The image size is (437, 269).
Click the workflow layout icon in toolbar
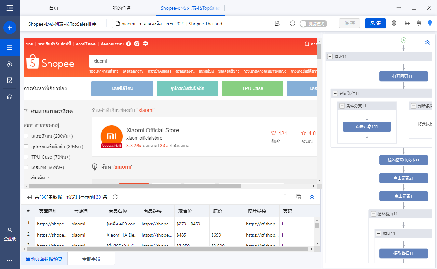[x=418, y=23]
